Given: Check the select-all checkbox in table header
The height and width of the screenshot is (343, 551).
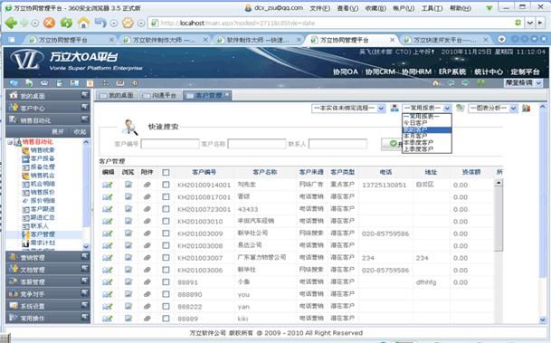Looking at the screenshot, I should [x=166, y=172].
